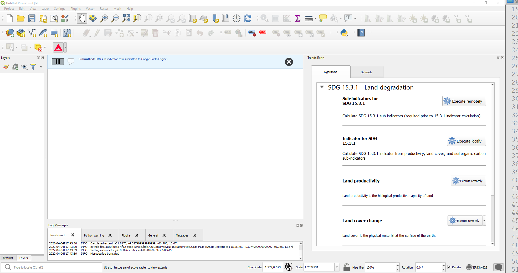The image size is (518, 273).
Task: Click Filter Legend funnel icon in Layers
Action: [33, 67]
